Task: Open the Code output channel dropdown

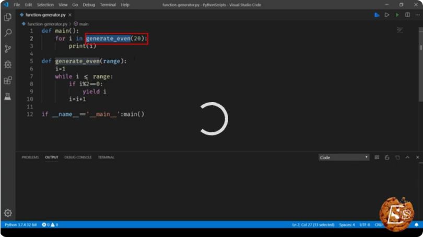Action: coord(344,157)
